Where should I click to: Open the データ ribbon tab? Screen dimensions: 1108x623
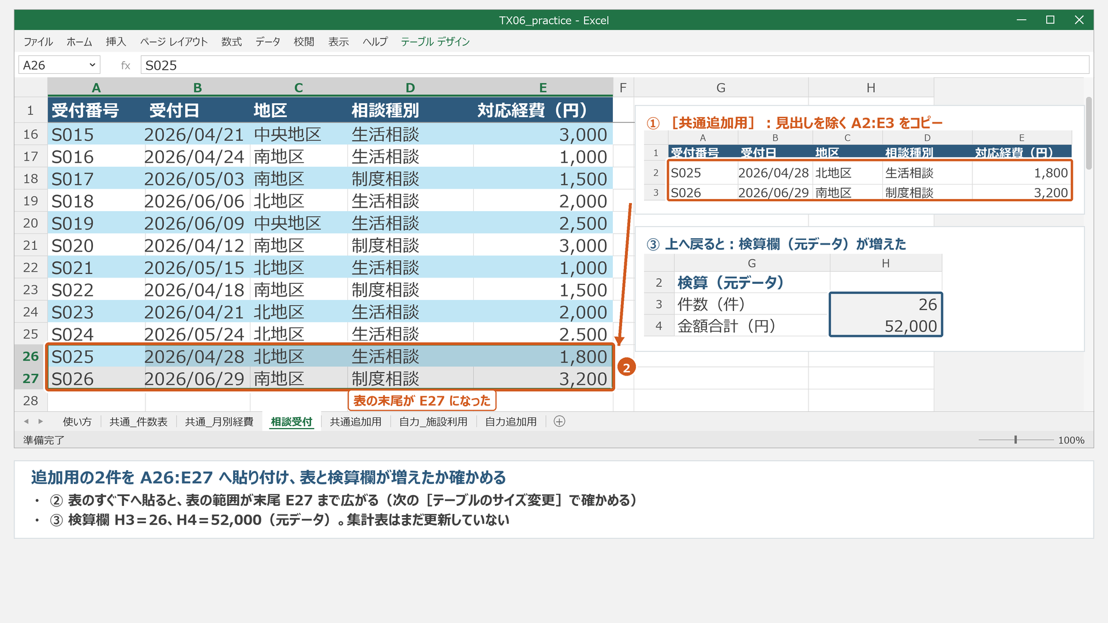pos(268,42)
